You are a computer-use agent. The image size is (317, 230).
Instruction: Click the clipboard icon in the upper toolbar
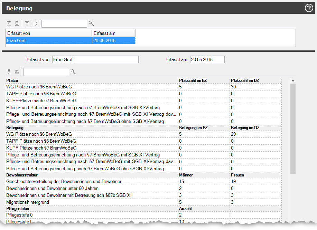9,23
